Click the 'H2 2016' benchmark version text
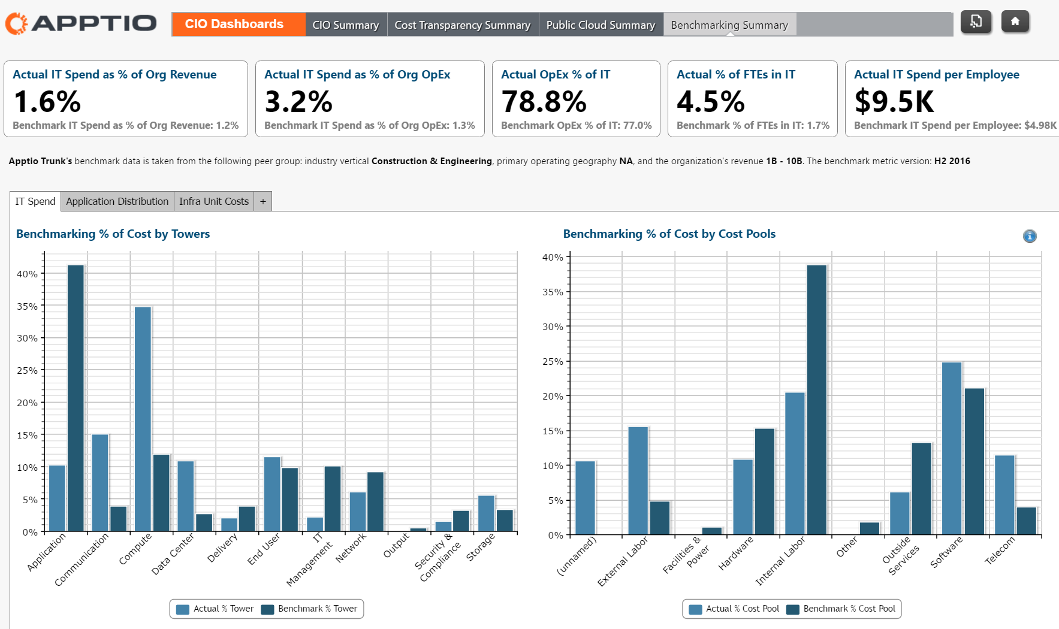 point(952,161)
